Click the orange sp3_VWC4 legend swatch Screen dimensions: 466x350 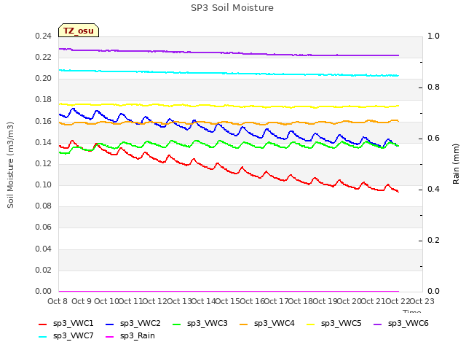pos(244,324)
